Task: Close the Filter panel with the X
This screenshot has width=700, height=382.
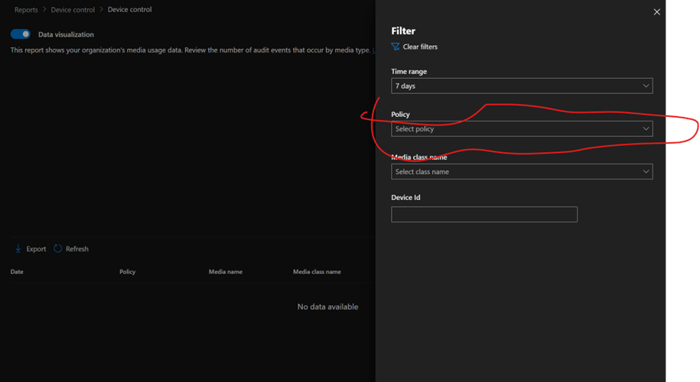Action: pyautogui.click(x=656, y=12)
